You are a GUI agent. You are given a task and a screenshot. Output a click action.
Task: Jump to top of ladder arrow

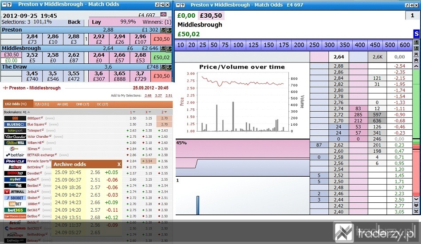tap(416, 54)
